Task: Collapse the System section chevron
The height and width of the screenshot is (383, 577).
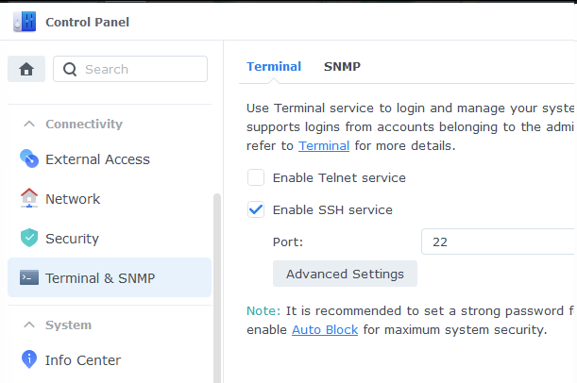Action: point(28,325)
